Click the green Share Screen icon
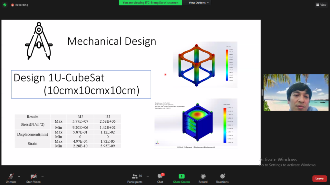 point(181,176)
